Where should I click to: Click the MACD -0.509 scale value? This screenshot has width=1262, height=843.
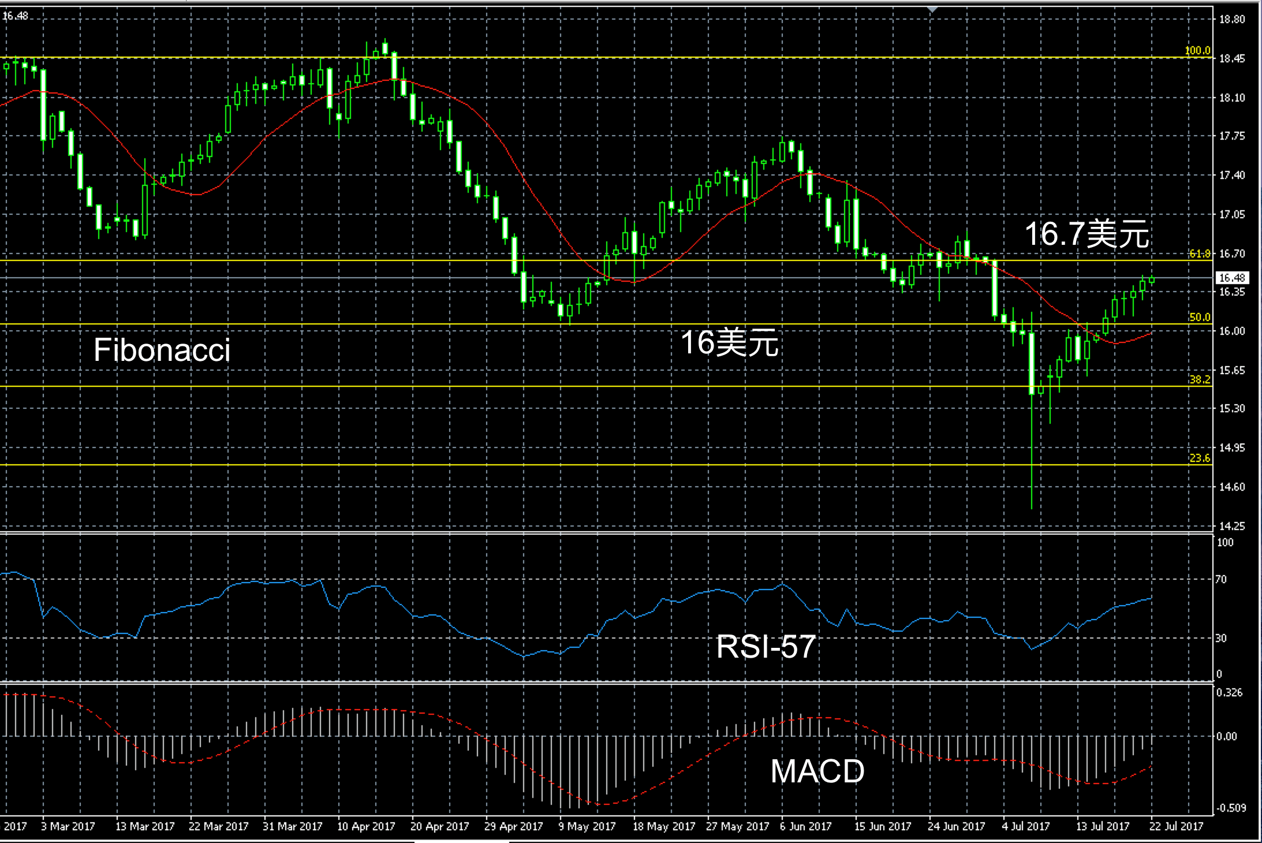point(1231,808)
